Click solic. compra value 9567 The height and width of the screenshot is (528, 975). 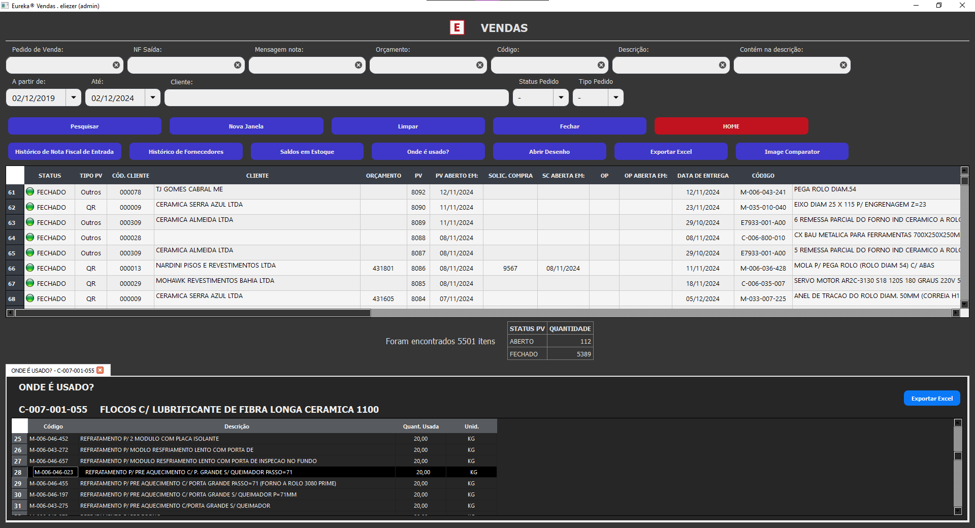(510, 268)
